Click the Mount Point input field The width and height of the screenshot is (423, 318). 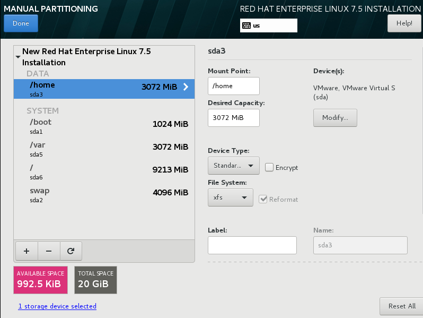click(234, 86)
